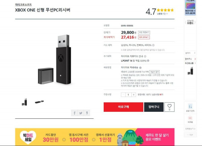
Task: Share product on Twitter
Action: (x=81, y=113)
